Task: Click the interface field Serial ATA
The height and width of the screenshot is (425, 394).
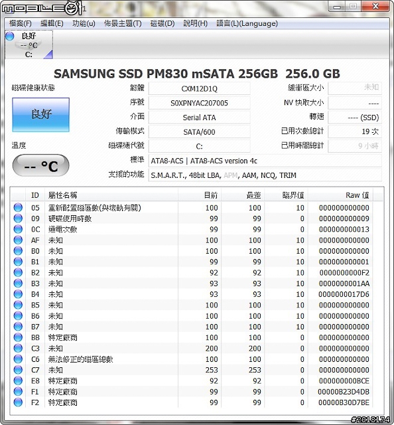Action: 199,118
